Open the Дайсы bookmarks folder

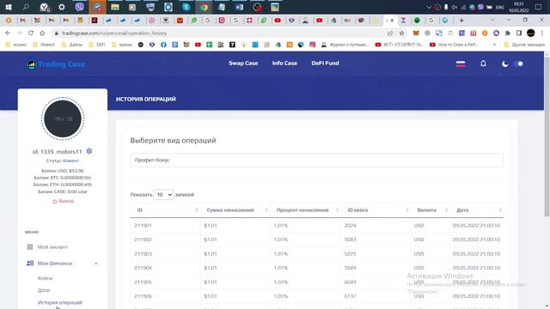pos(72,45)
